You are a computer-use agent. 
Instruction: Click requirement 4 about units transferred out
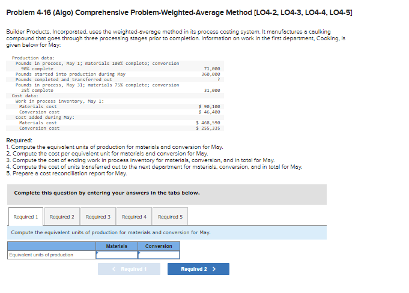154,166
